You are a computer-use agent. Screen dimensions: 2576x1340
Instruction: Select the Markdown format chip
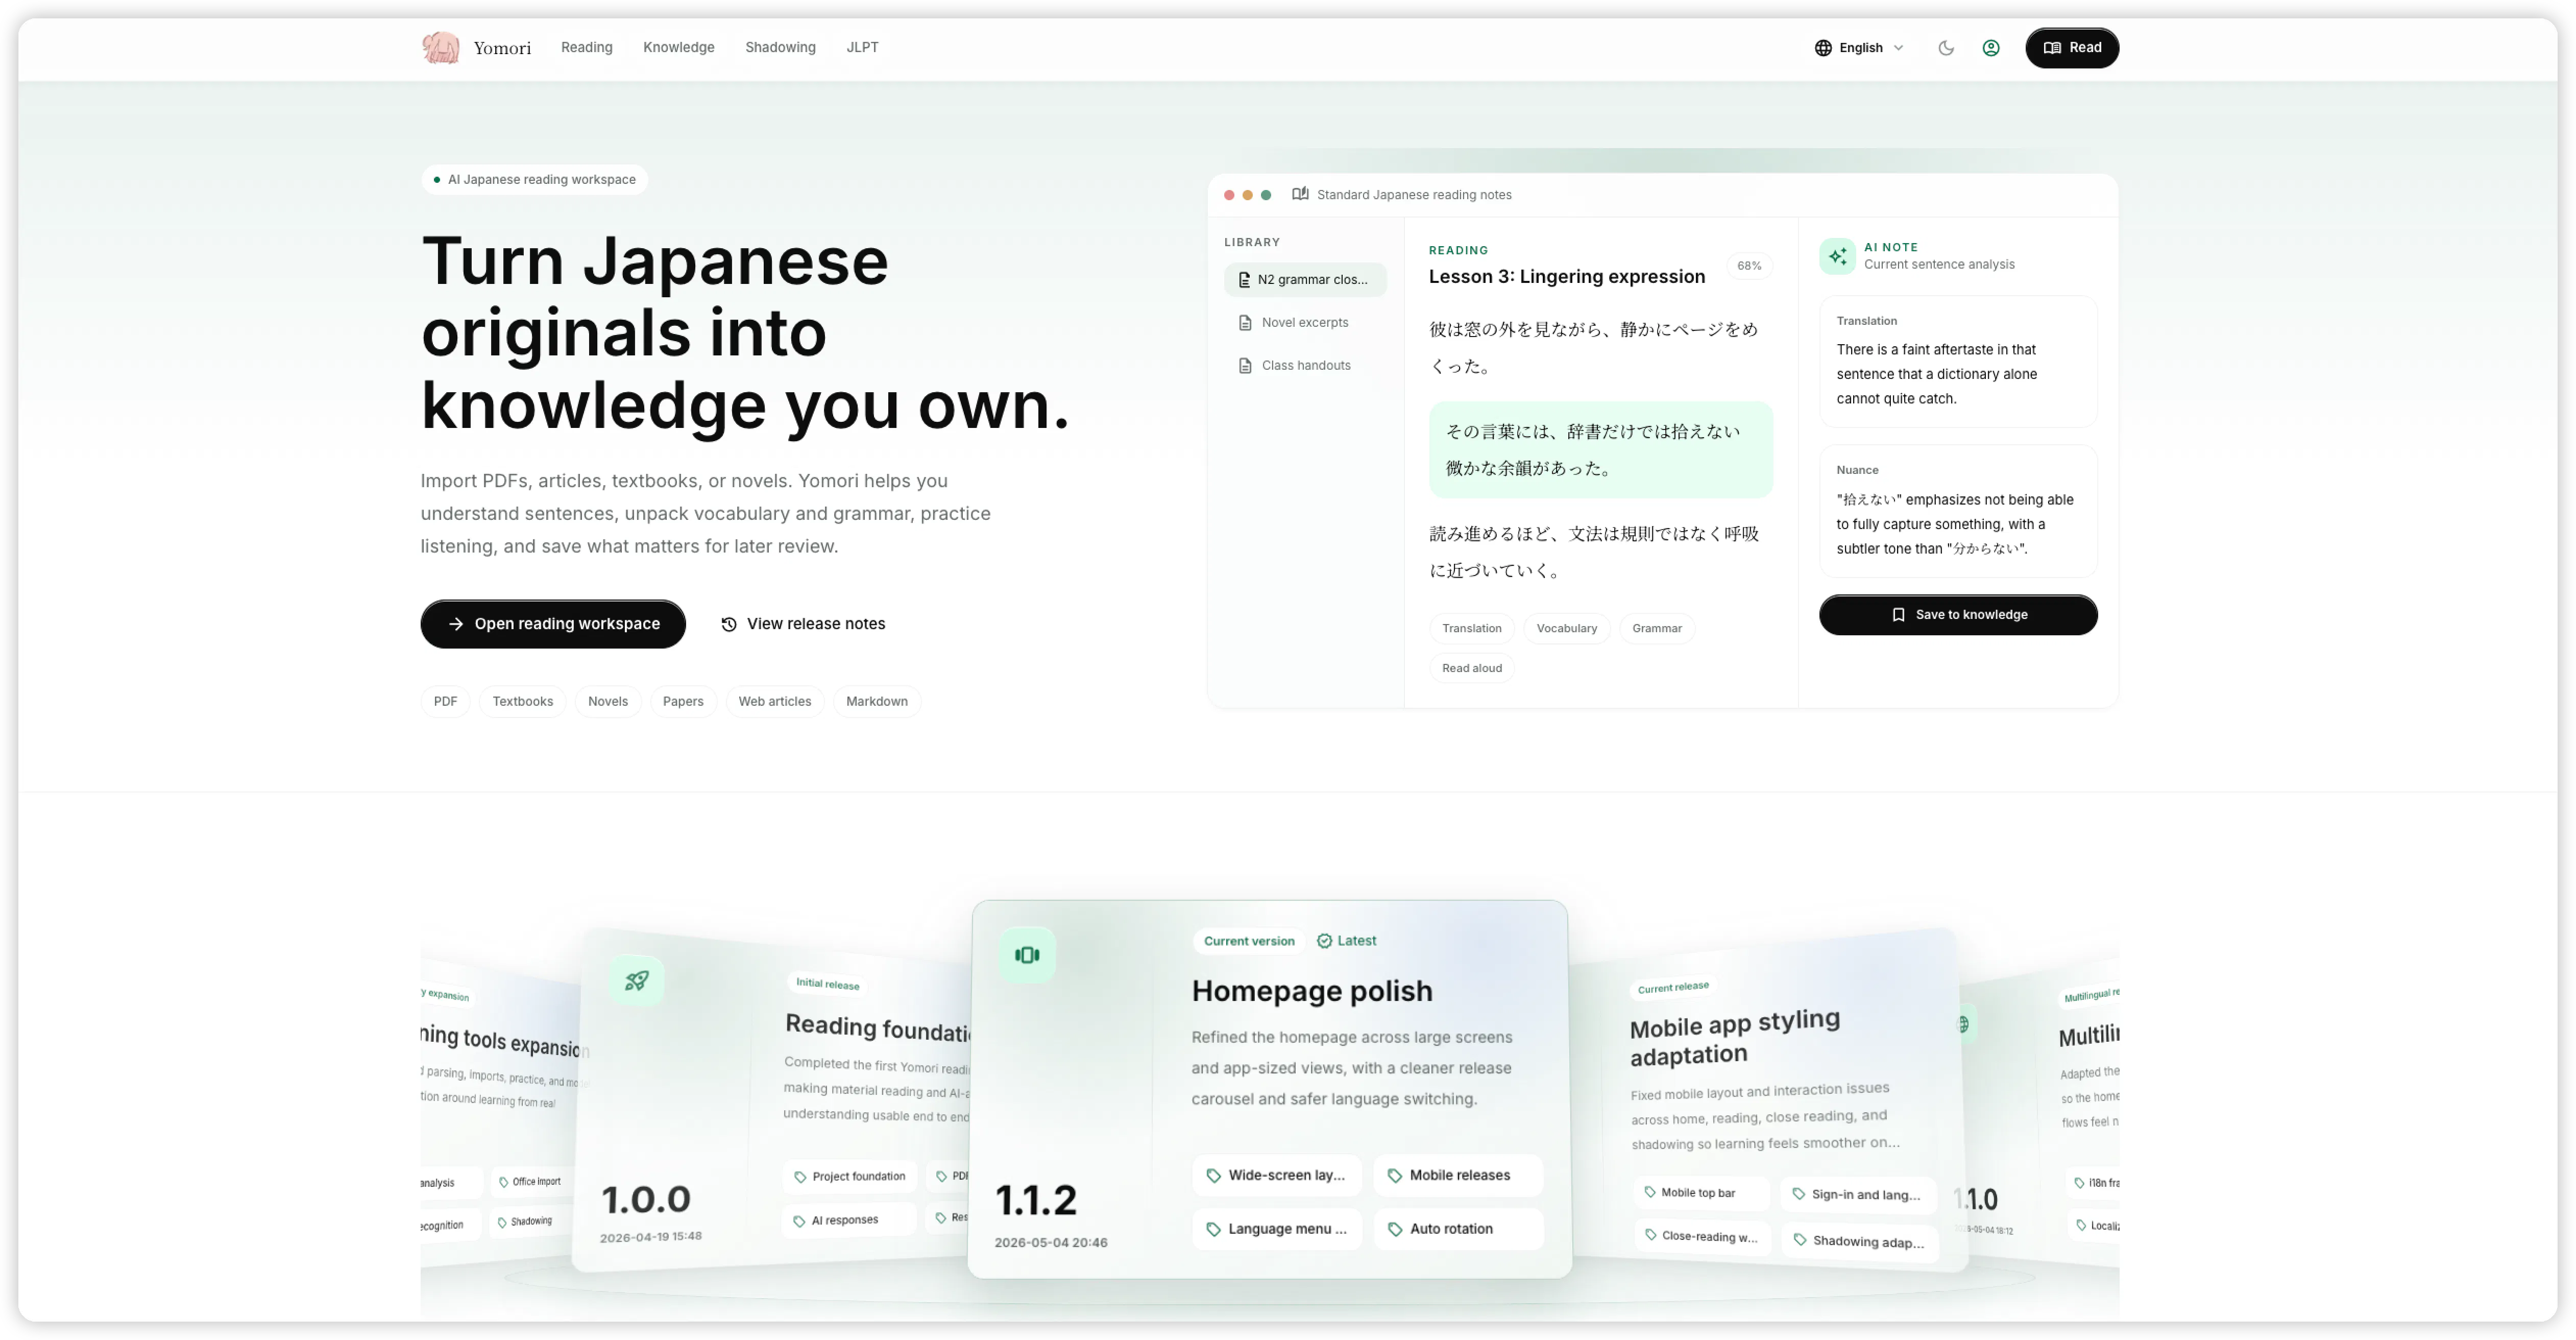[x=877, y=701]
